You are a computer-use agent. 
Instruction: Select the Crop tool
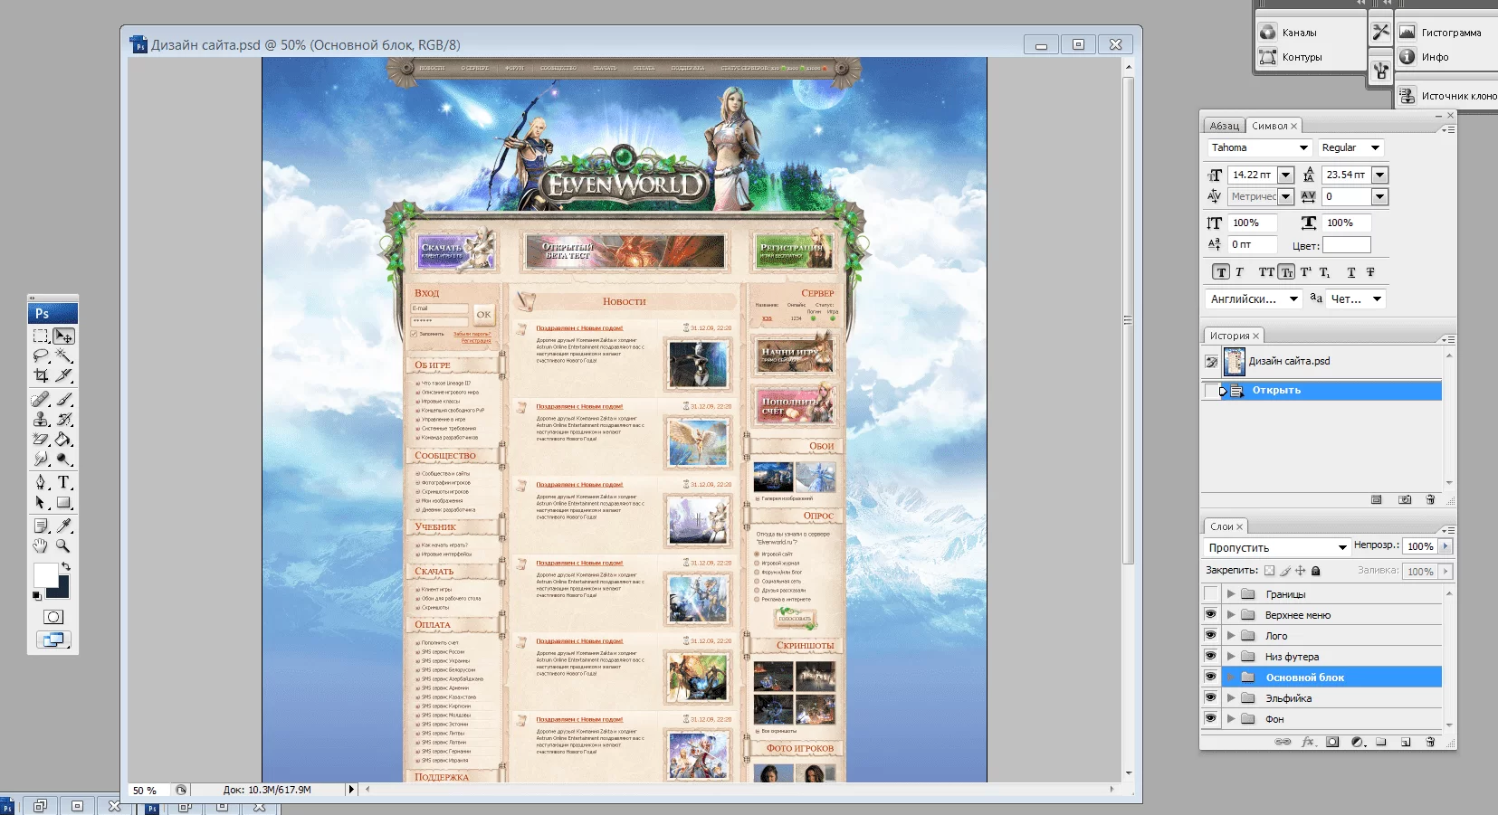click(41, 375)
